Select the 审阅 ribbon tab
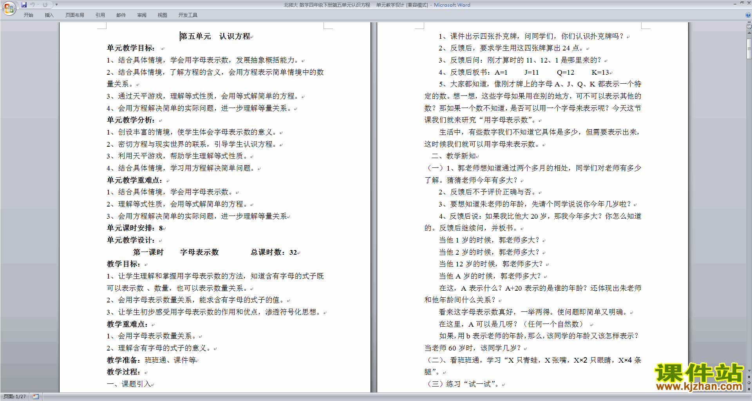752x401 pixels. pyautogui.click(x=142, y=15)
